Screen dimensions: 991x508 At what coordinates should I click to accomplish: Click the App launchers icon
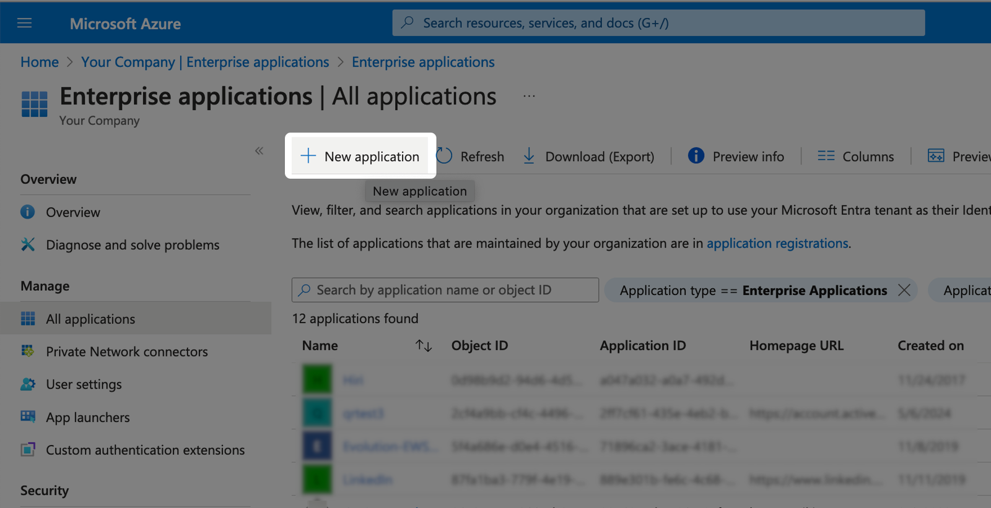click(x=28, y=416)
